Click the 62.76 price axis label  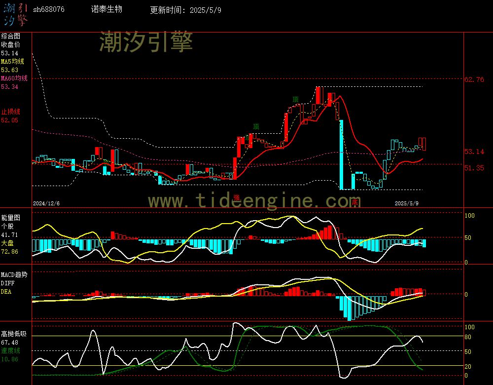click(474, 79)
